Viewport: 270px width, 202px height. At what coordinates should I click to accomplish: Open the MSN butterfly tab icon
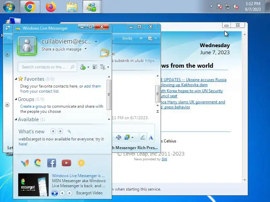click(25, 163)
